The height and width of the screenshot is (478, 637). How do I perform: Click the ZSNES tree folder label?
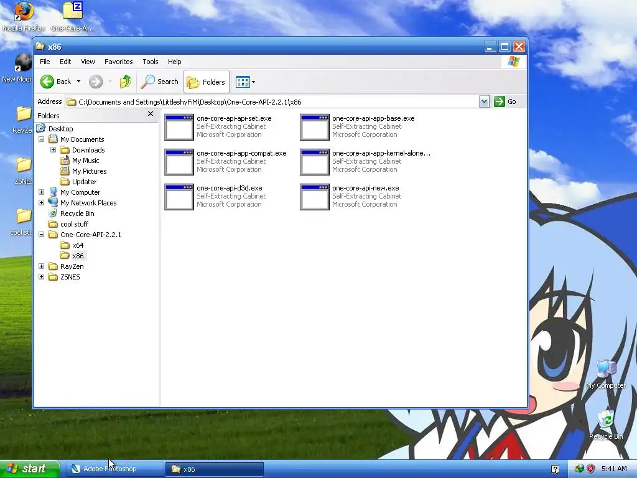pyautogui.click(x=70, y=277)
